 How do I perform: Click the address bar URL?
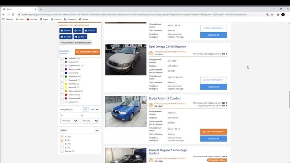pos(134,14)
